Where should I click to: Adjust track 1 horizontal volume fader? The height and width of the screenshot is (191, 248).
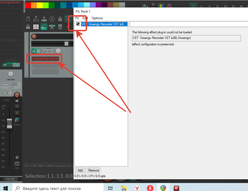pos(66,43)
